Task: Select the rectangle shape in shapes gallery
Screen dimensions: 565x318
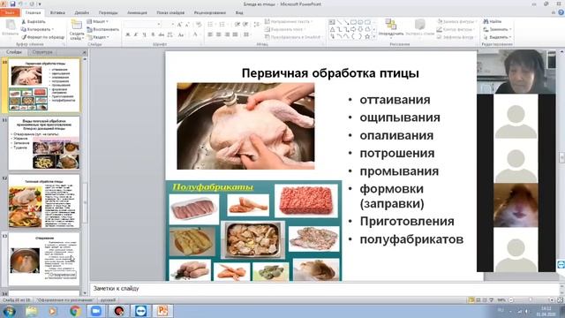Action: [353, 22]
